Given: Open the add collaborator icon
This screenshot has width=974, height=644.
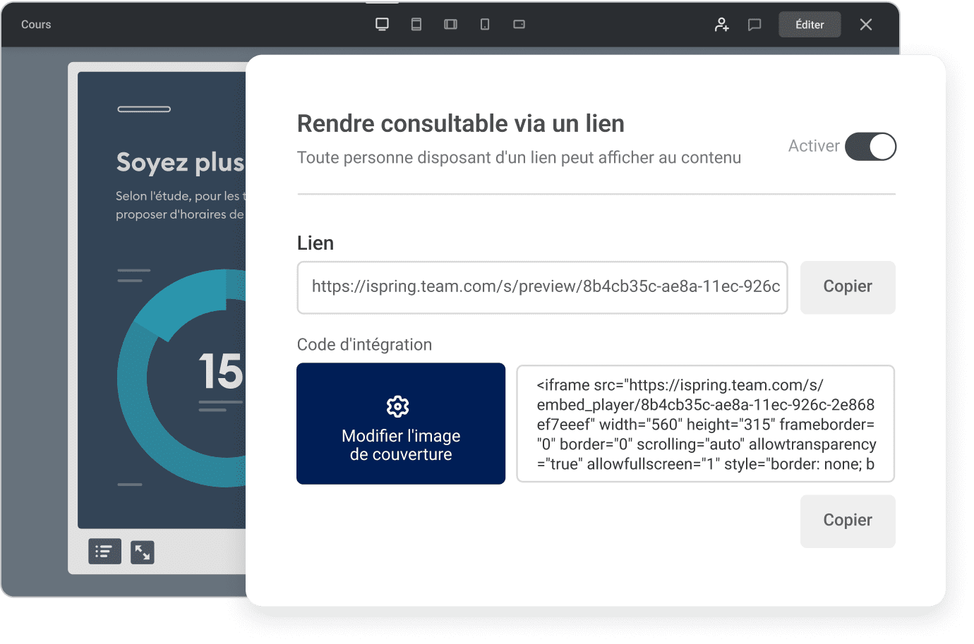Looking at the screenshot, I should (721, 24).
